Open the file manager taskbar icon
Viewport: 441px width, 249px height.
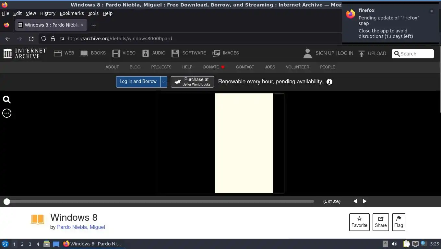(x=47, y=244)
